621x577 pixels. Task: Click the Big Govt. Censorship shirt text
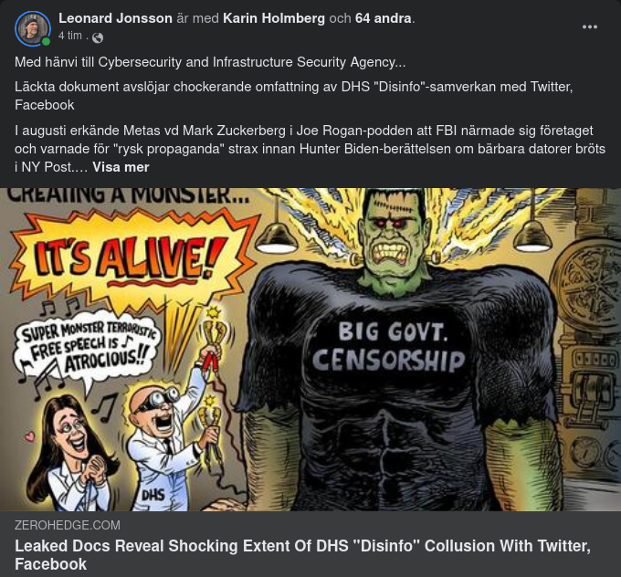click(389, 347)
